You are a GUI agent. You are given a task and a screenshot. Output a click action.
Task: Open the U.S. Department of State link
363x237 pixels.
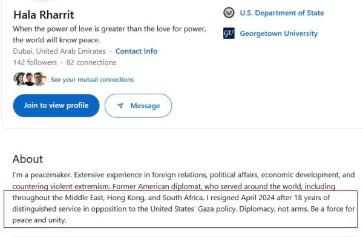(x=282, y=13)
